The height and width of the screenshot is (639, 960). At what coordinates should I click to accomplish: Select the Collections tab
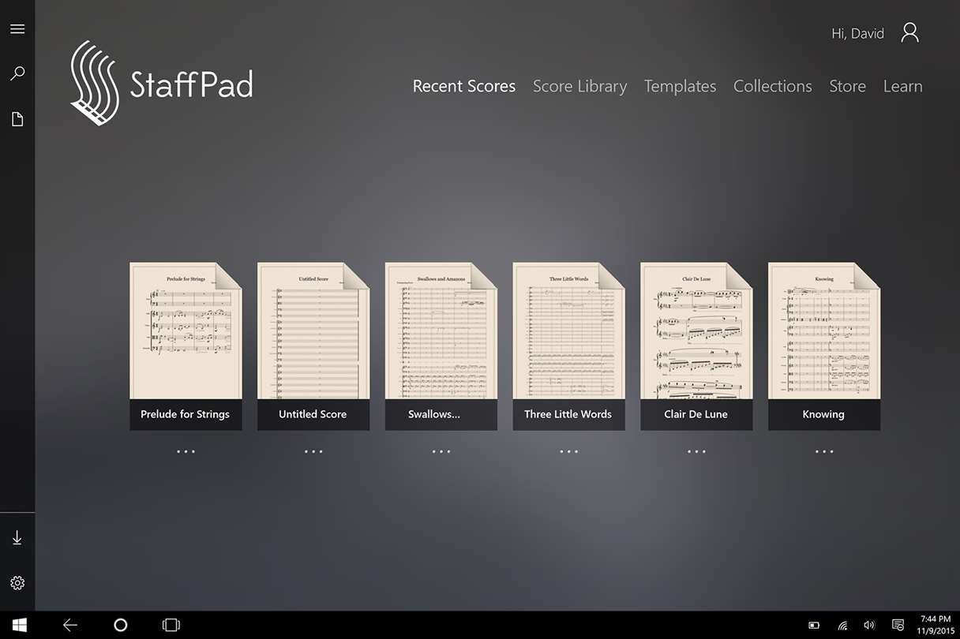(772, 86)
